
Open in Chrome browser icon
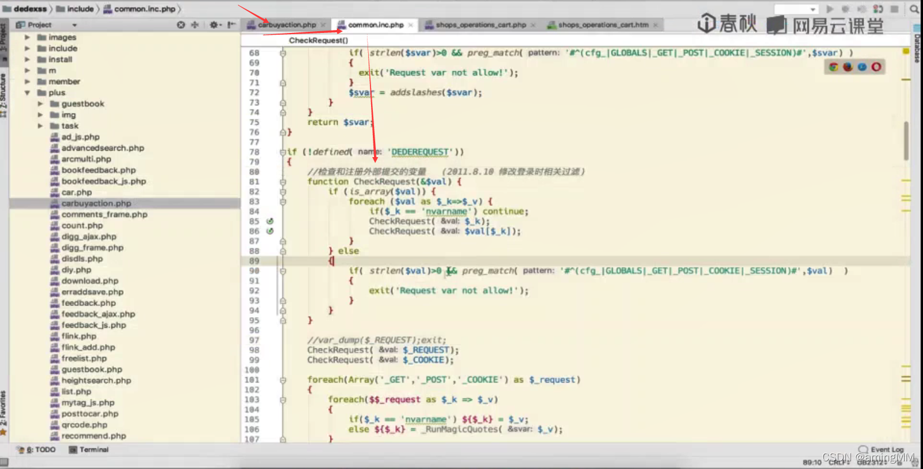pos(833,66)
